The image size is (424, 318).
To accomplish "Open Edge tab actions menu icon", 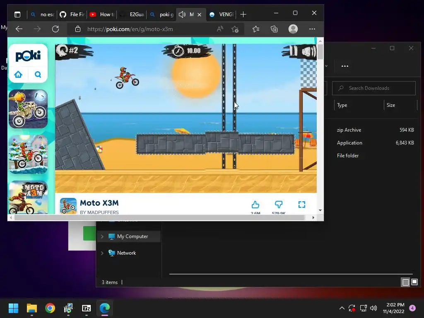I will [17, 14].
